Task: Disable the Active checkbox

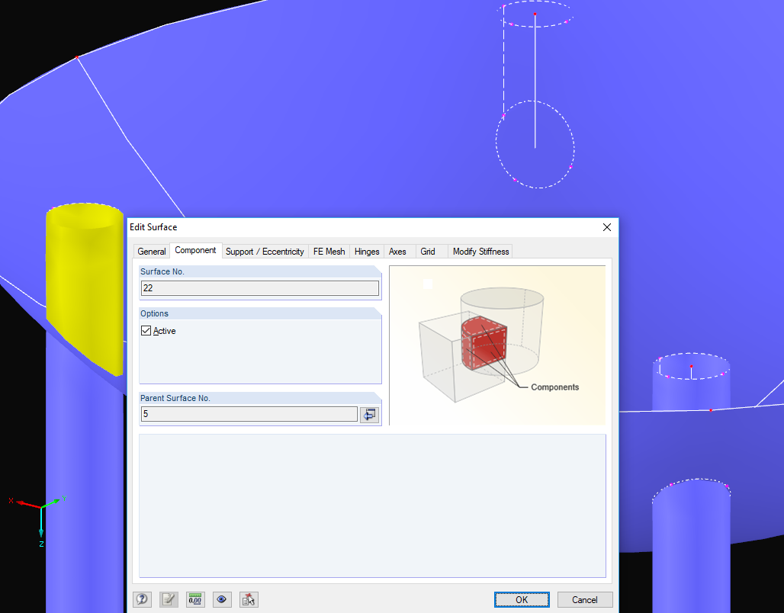Action: [x=147, y=330]
